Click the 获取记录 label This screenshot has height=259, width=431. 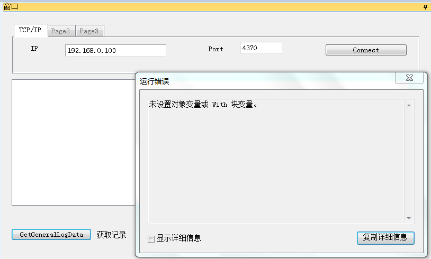112,235
